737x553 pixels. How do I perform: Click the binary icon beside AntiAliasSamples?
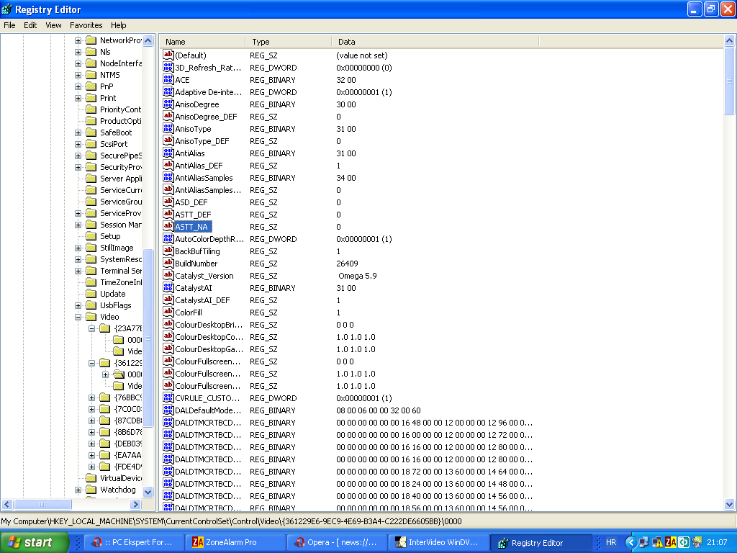(168, 178)
